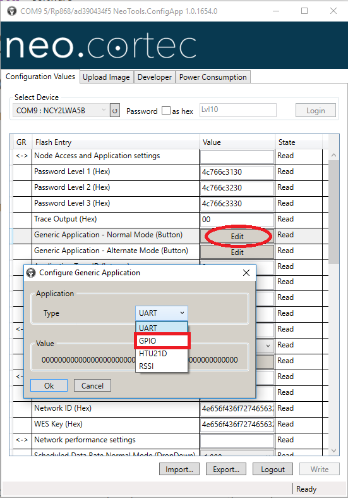Click the Login button
348x498 pixels.
coord(316,111)
